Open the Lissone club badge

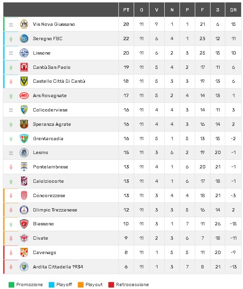click(24, 53)
